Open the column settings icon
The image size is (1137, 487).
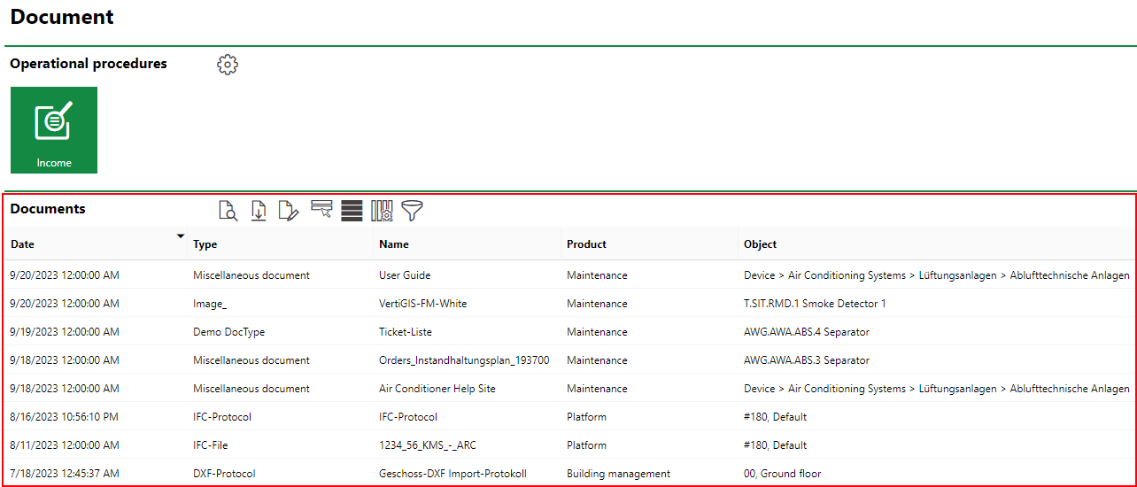(x=382, y=210)
